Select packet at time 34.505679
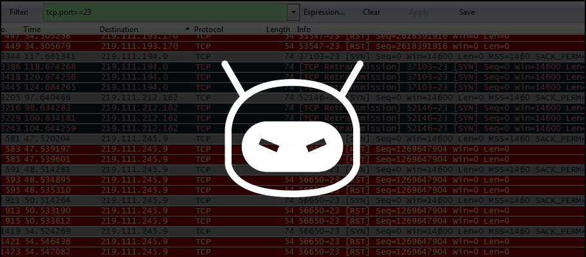Screen dimensions: 586x257 click(293, 46)
